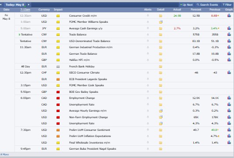The height and width of the screenshot is (158, 234).
Task: Open detail folder for FOMC Member Williams Speaks
Action: coord(161,22)
